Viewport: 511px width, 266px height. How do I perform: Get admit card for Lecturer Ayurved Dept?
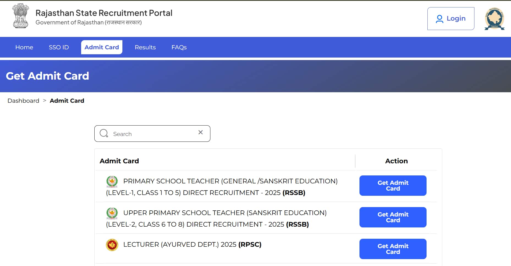tap(393, 249)
